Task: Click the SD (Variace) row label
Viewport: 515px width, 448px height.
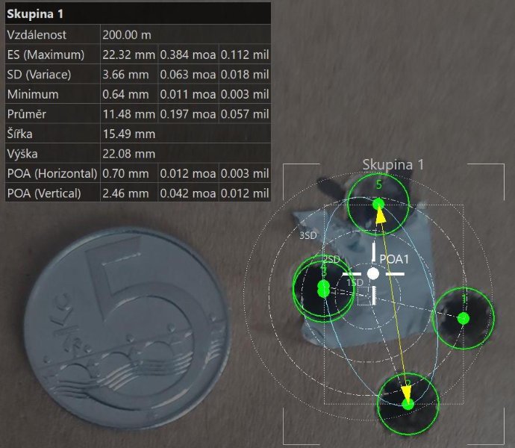Action: (x=43, y=75)
